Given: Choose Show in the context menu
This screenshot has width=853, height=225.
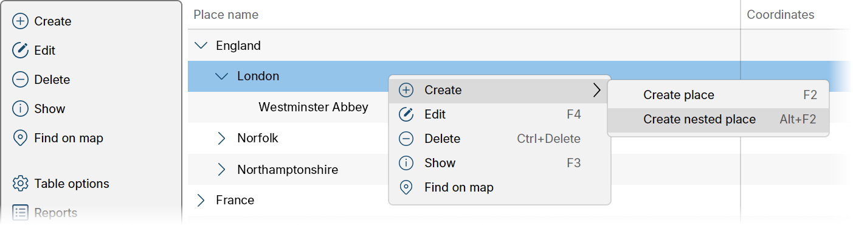Looking at the screenshot, I should tap(500, 163).
